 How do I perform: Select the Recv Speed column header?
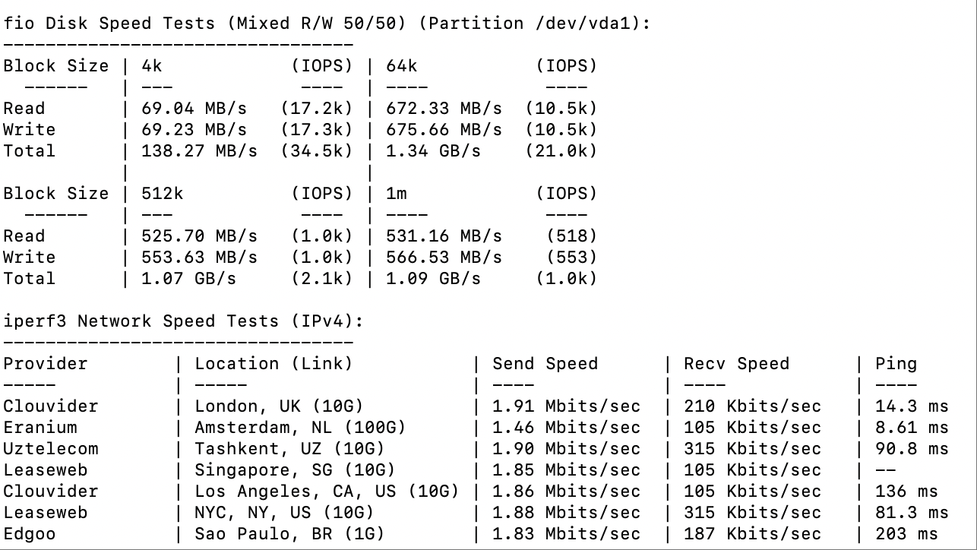tap(737, 364)
